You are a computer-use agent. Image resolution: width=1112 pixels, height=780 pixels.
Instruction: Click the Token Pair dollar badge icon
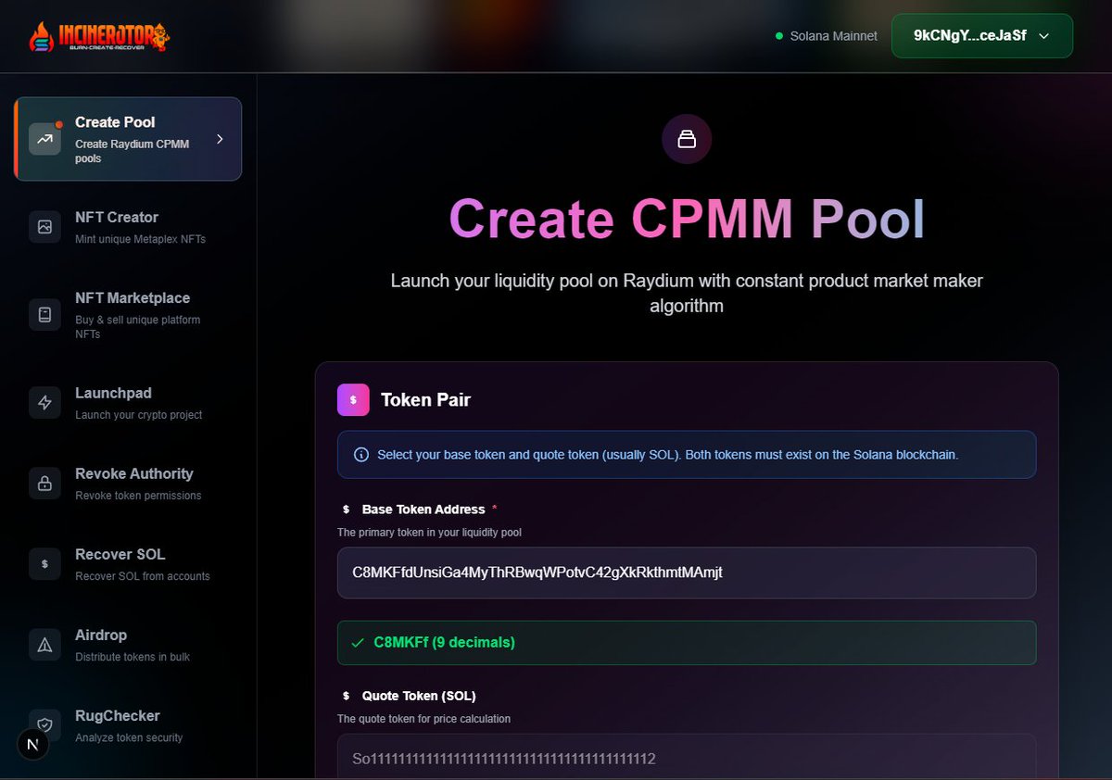pyautogui.click(x=353, y=399)
